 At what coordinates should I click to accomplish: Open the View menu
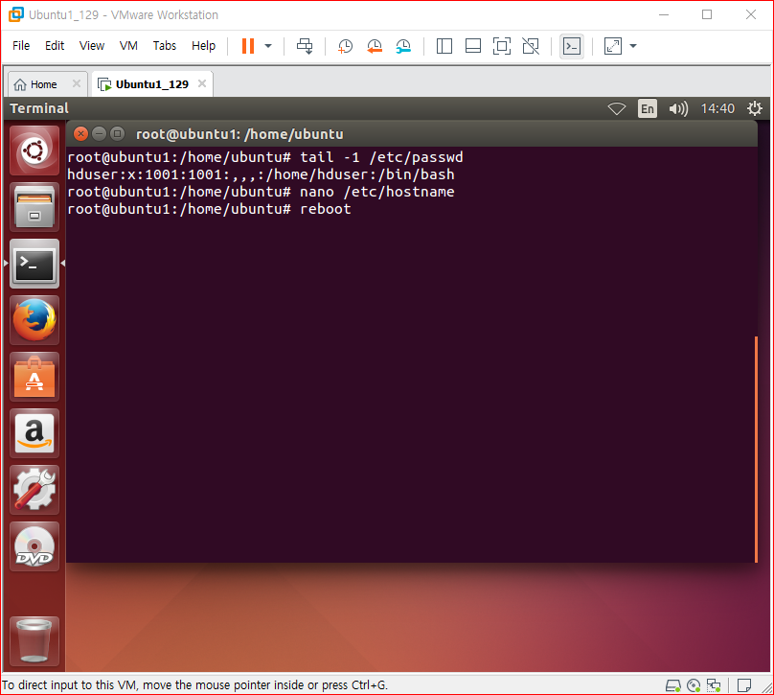coord(92,45)
